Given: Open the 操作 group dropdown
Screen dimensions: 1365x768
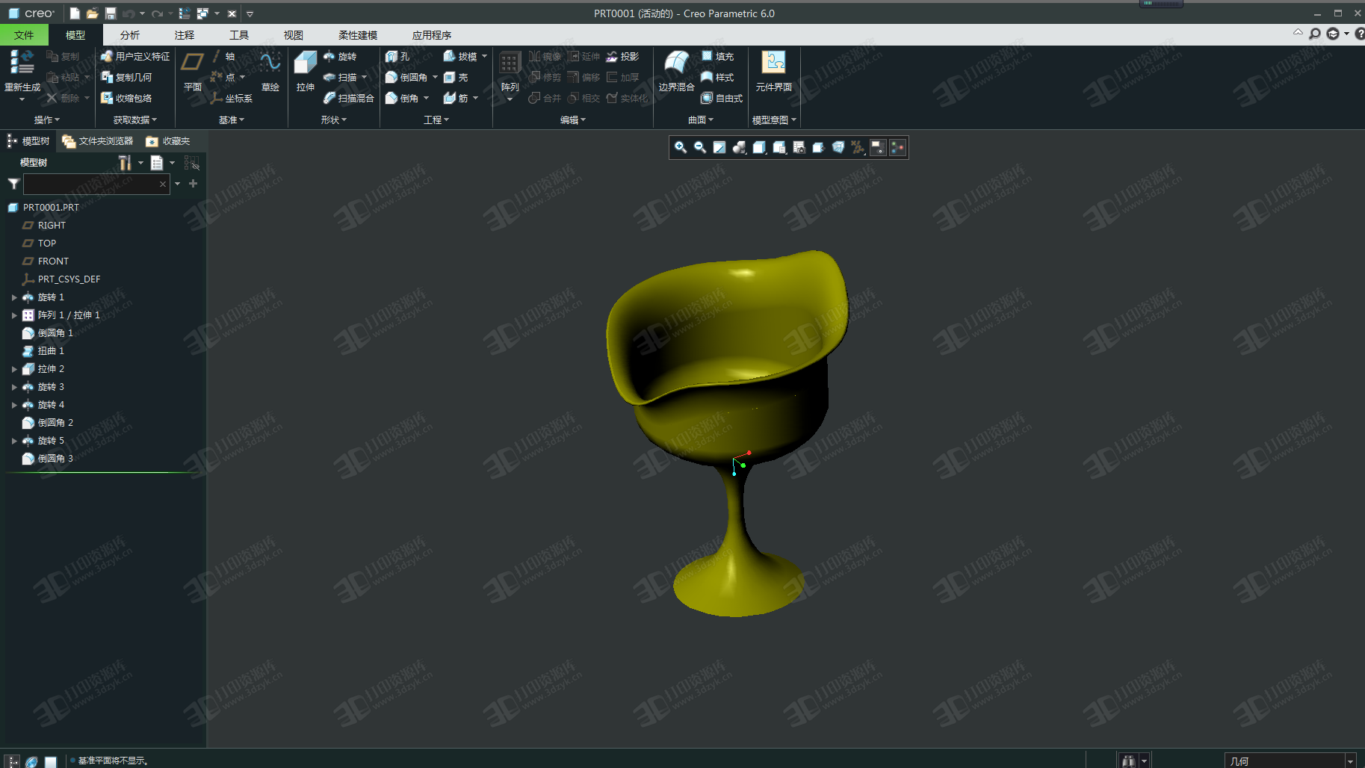Looking at the screenshot, I should click(46, 120).
